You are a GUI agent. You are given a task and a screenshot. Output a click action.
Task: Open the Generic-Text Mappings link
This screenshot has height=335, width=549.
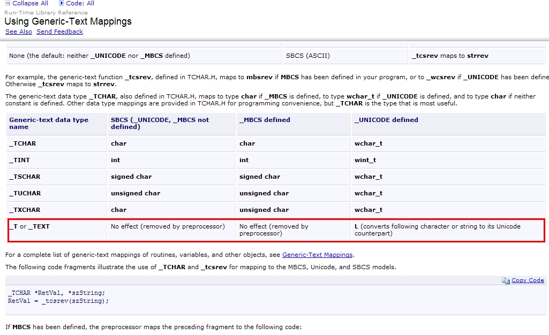click(317, 255)
